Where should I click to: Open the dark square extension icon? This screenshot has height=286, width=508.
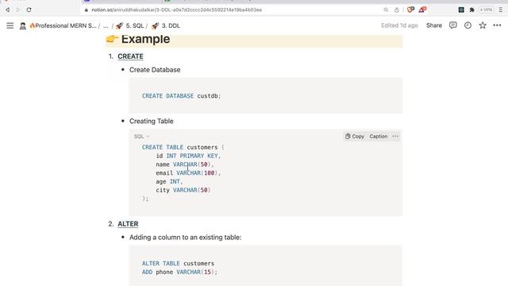[x=461, y=10]
